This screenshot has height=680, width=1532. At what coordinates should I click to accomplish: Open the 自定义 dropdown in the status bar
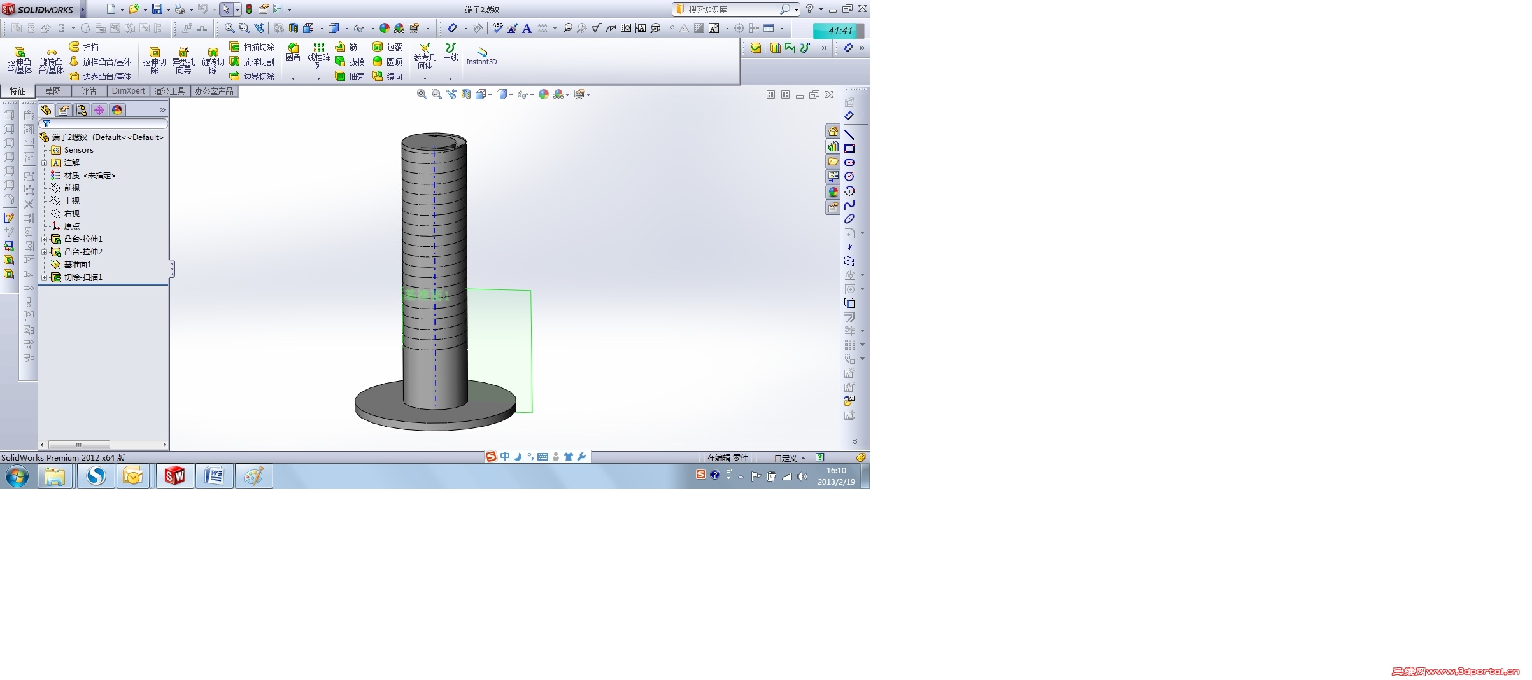click(x=790, y=458)
